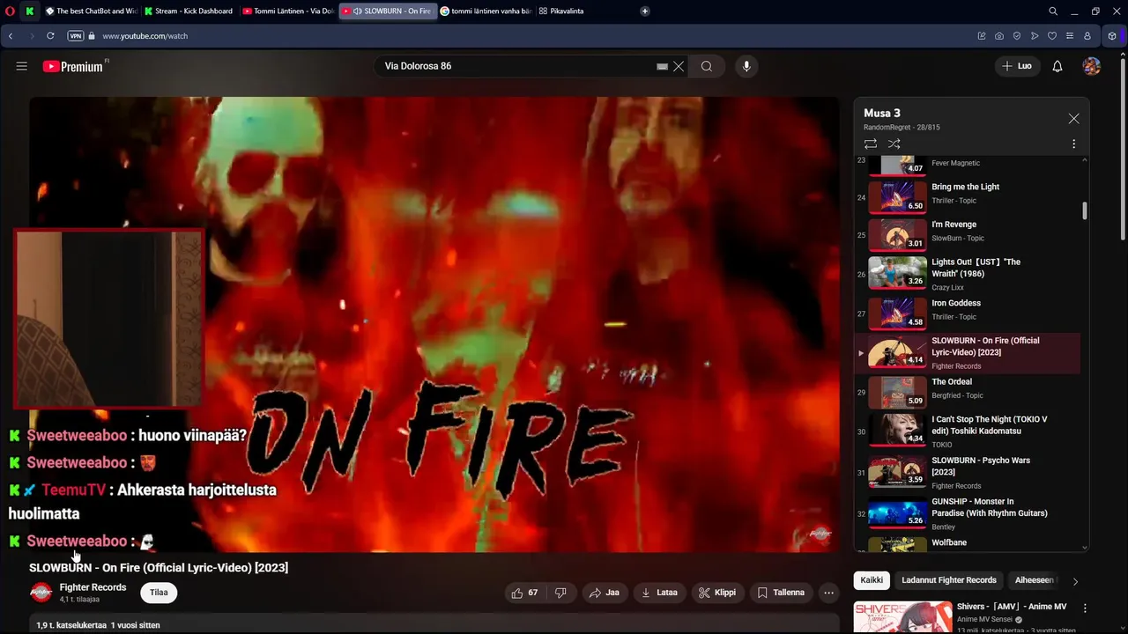Image resolution: width=1128 pixels, height=634 pixels.
Task: Play 'The Ordeal' by Bergfried in playlist
Action: [x=967, y=392]
